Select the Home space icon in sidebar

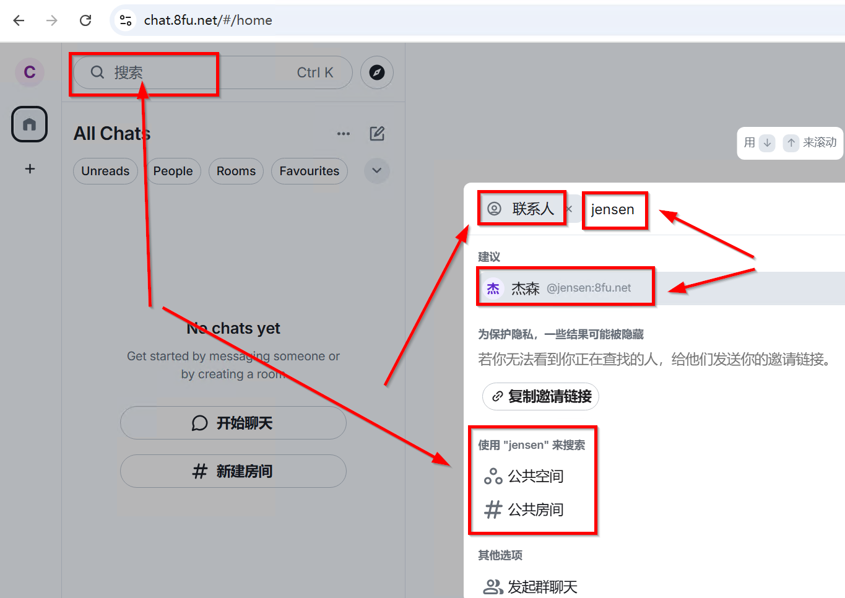[x=29, y=124]
